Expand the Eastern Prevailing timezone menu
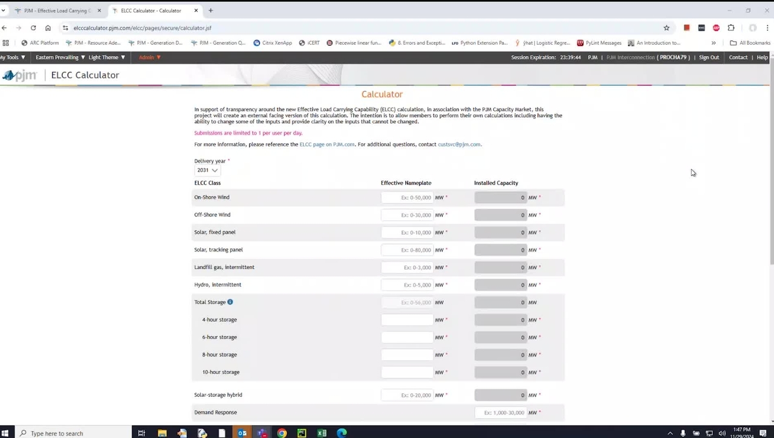 pyautogui.click(x=60, y=57)
